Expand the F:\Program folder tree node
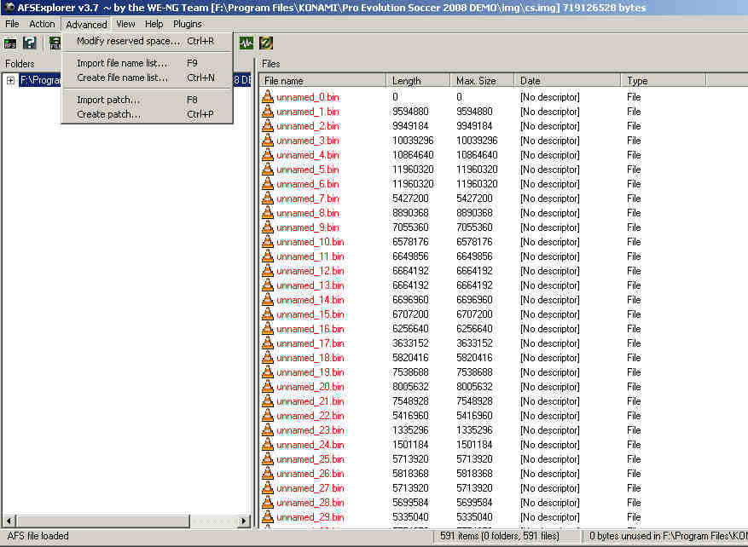Screen dimensions: 748x547 click(9, 80)
